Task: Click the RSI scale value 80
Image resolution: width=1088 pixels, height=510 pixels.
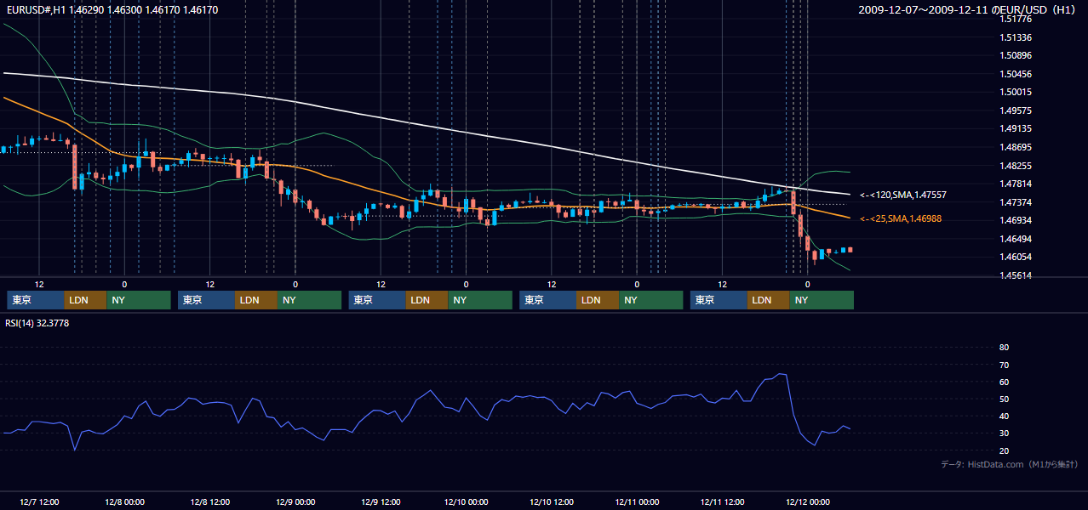Action: (x=1004, y=348)
